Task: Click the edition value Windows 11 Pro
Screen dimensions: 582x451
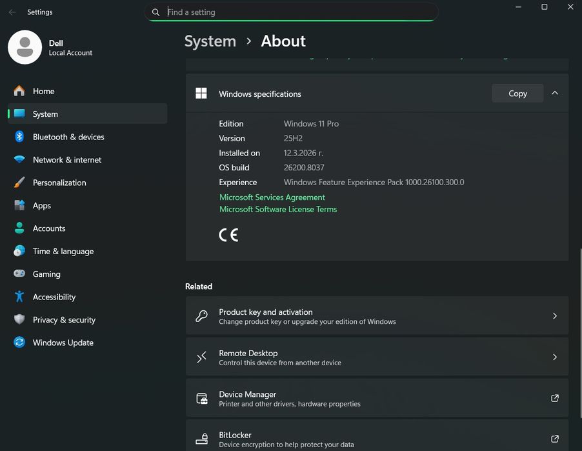Action: click(x=311, y=124)
